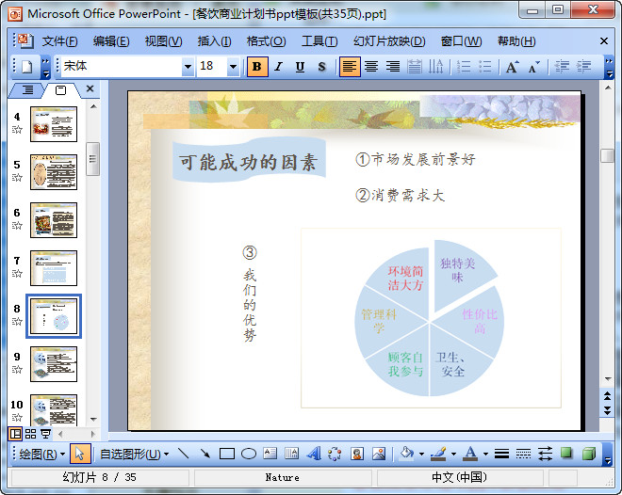Close the slide thumbnail pane
The width and height of the screenshot is (622, 495).
(90, 88)
